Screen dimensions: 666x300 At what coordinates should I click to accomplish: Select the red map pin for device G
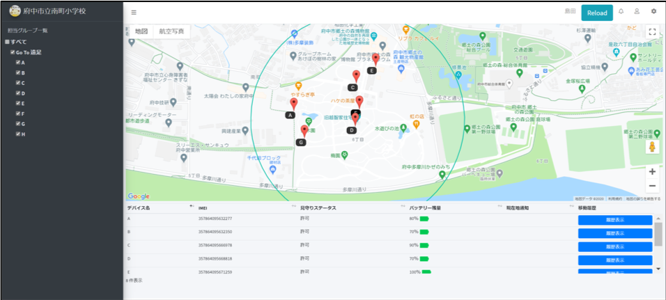(304, 131)
